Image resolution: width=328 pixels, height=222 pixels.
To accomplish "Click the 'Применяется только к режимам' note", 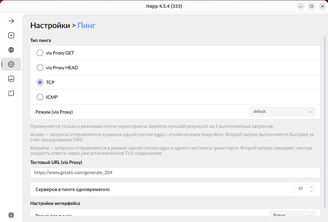I will pyautogui.click(x=152, y=126).
